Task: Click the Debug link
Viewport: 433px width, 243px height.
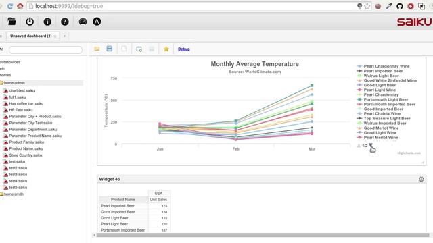Action: click(x=183, y=49)
